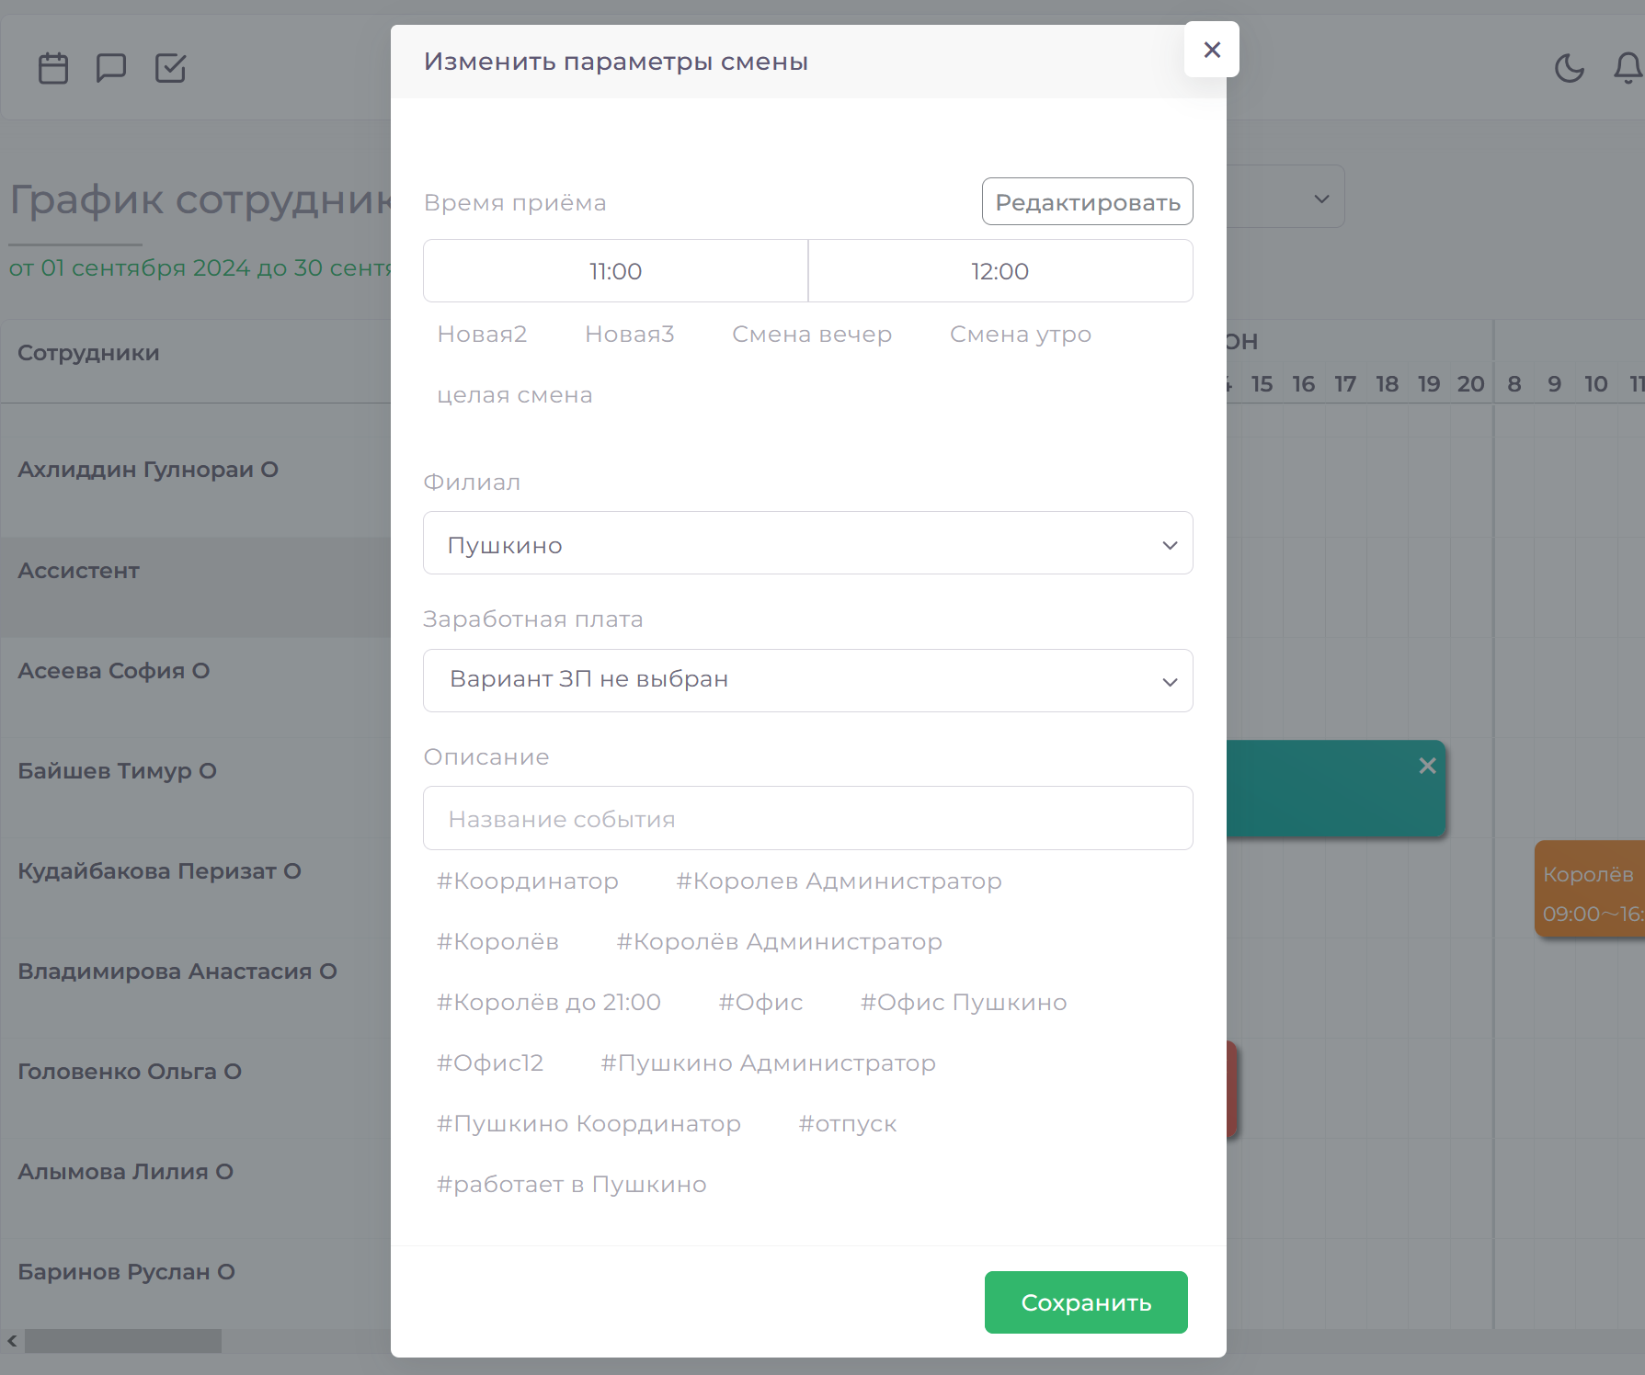Open the orange Королёв shift block

point(1589,890)
